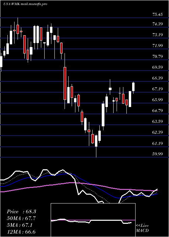169x237 pixels.
Task: Click the 74.39 price axis label
Action: tap(158, 24)
